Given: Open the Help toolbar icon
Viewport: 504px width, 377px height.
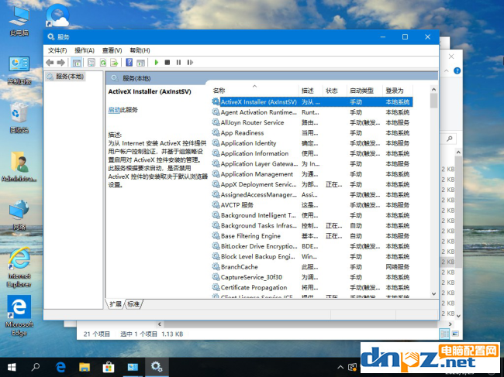Looking at the screenshot, I should [x=129, y=63].
